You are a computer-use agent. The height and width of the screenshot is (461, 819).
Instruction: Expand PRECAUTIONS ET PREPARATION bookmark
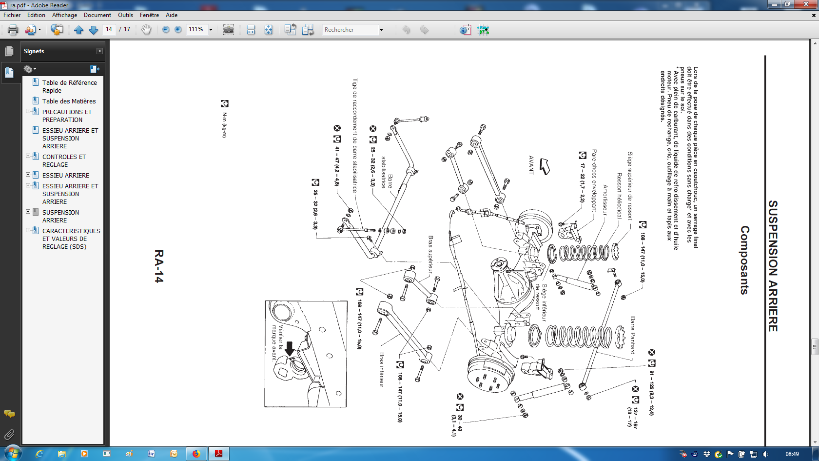click(x=28, y=111)
